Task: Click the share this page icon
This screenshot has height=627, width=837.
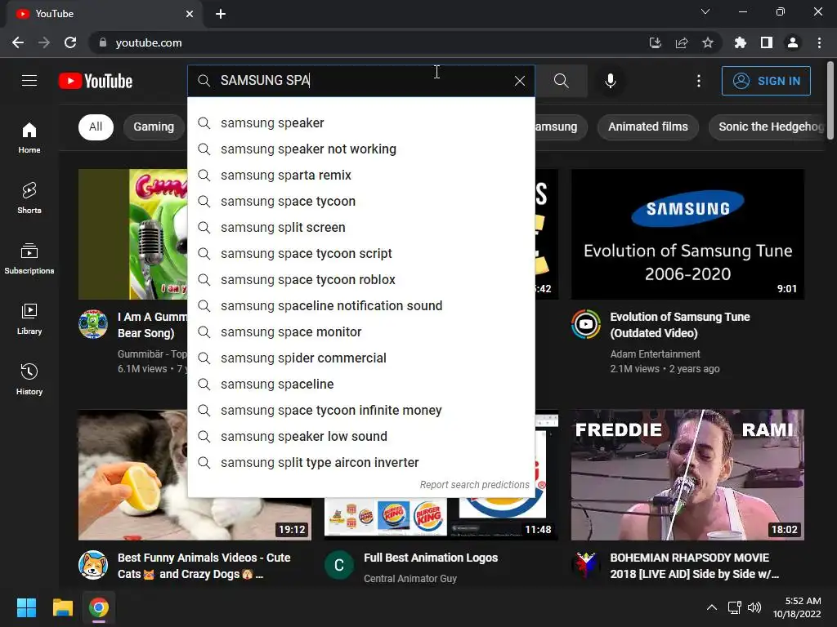Action: [682, 42]
